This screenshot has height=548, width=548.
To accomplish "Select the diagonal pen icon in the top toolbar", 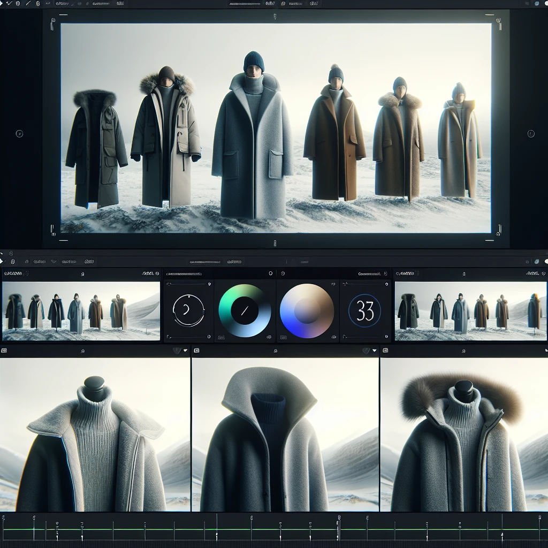I will pyautogui.click(x=28, y=4).
